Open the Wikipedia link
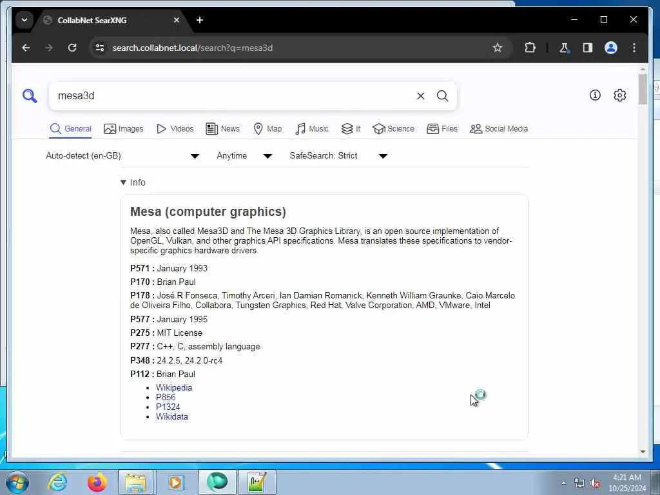 tap(174, 387)
